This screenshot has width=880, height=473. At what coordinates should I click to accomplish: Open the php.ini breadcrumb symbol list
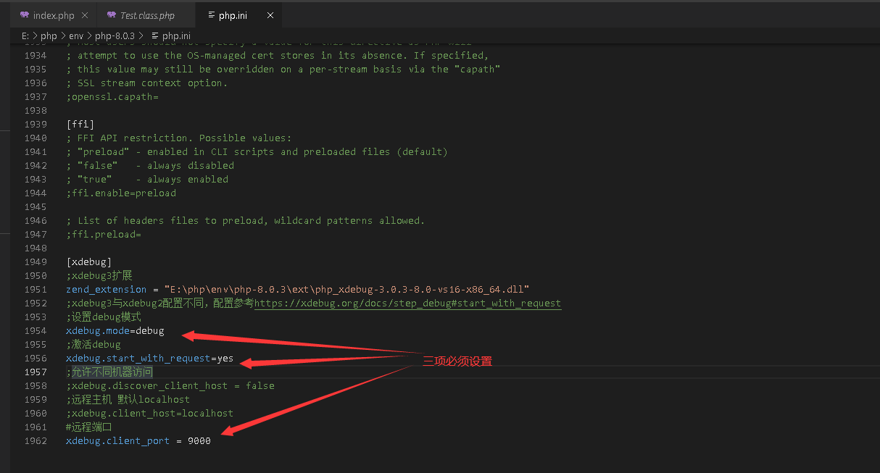(176, 35)
